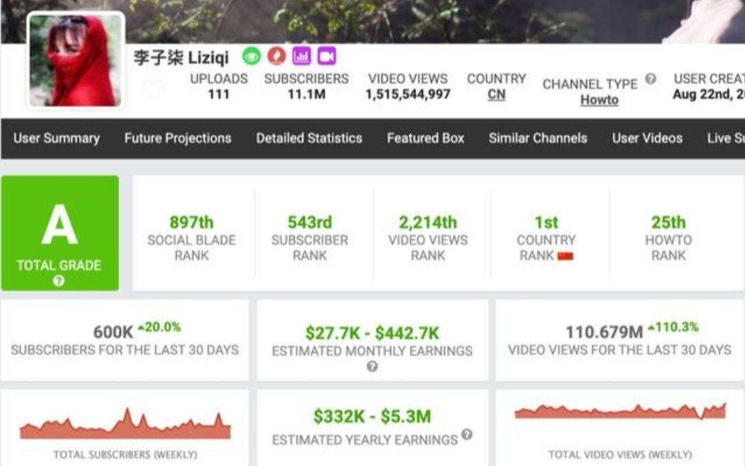Click the green A Total Grade box

click(x=60, y=233)
